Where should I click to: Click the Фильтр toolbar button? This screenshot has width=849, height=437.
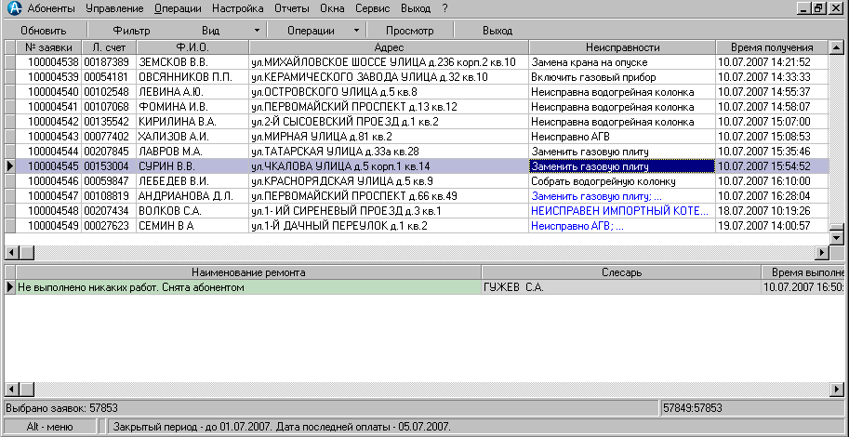pos(131,31)
